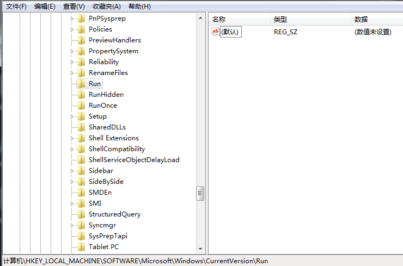Click the 类型 column header
The image size is (403, 266).
280,20
